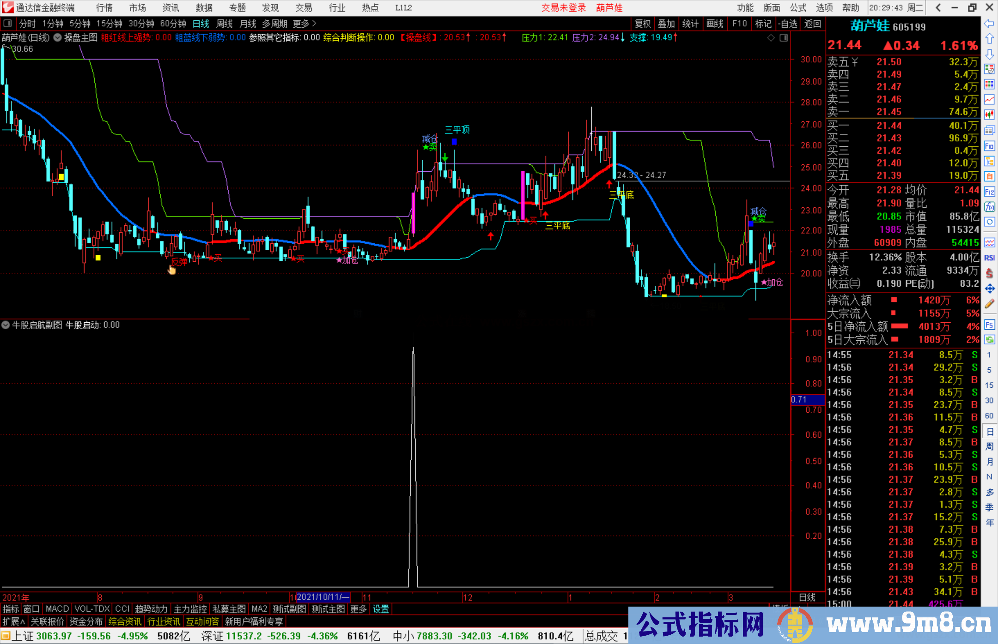Expand the 更多 periods chevron
The image size is (998, 644).
[x=314, y=24]
